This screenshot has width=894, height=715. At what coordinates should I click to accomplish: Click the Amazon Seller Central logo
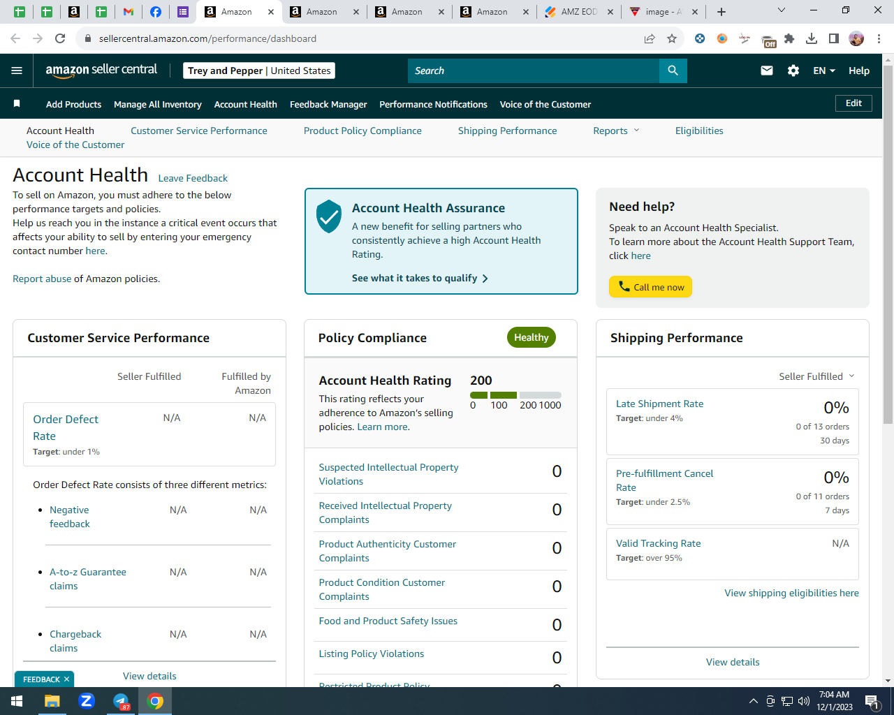pyautogui.click(x=101, y=70)
